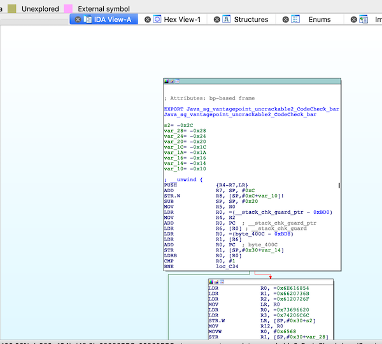Click the =0x6E616854 constant
This screenshot has width=382, height=344.
(x=291, y=288)
